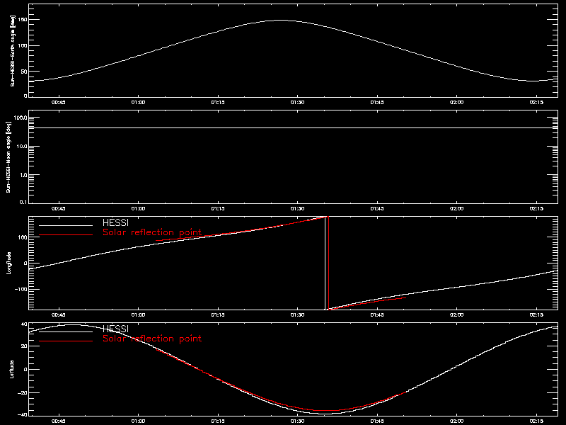Click 01:15 time label under Sun-HESSI-Earth plot
Viewport: 566px width, 425px height.
point(218,103)
